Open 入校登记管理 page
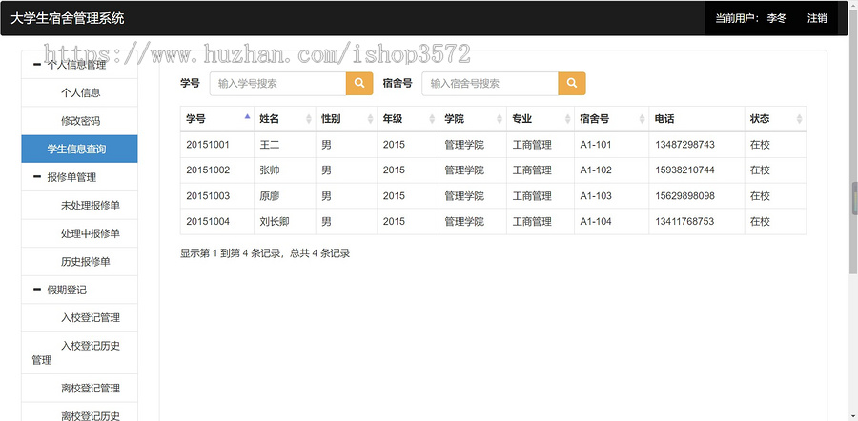 click(x=80, y=318)
